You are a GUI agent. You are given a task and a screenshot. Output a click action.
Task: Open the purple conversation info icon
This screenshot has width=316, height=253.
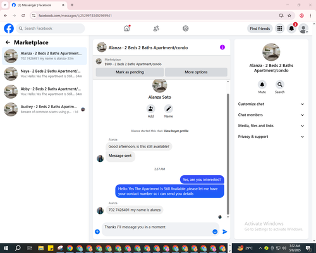222,47
